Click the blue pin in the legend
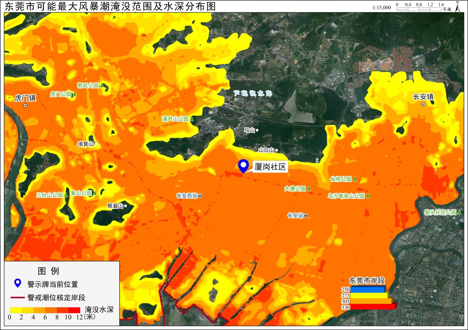 pyautogui.click(x=18, y=283)
